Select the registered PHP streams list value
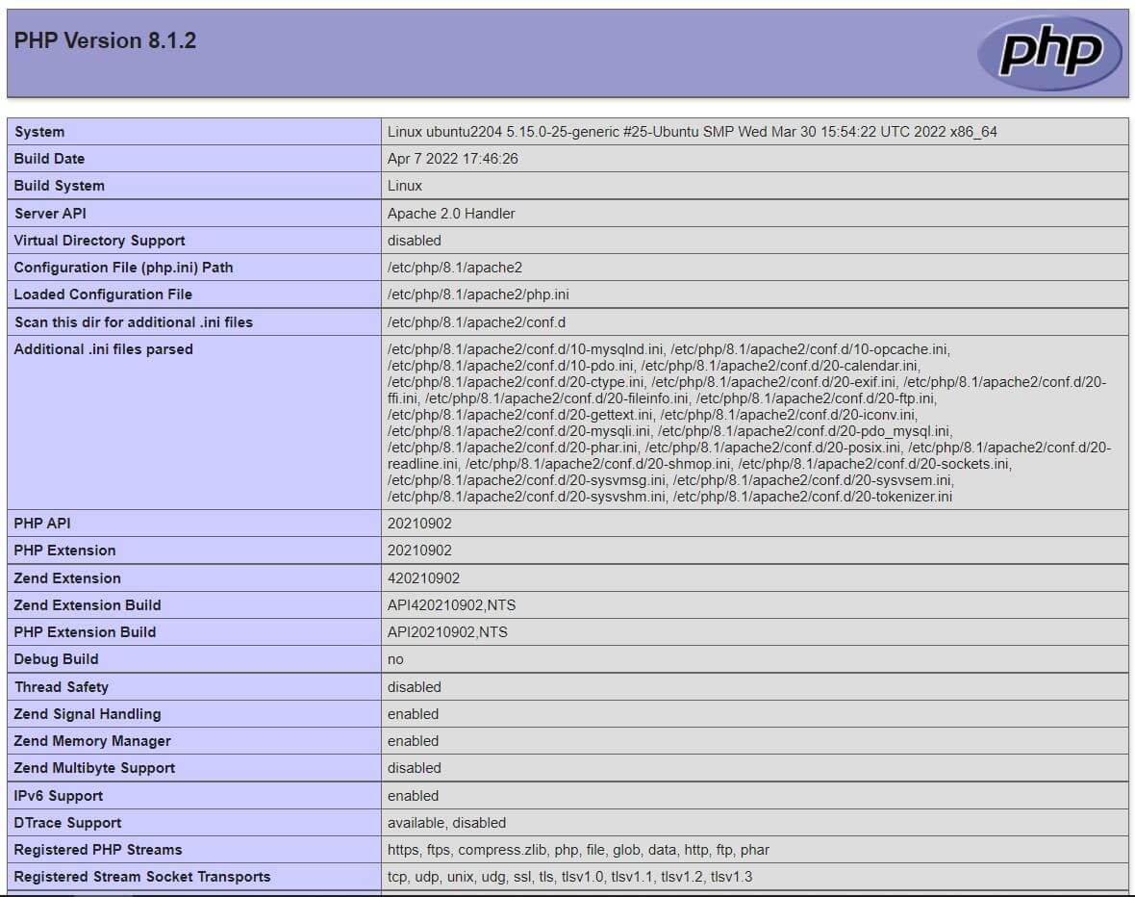 (x=578, y=850)
